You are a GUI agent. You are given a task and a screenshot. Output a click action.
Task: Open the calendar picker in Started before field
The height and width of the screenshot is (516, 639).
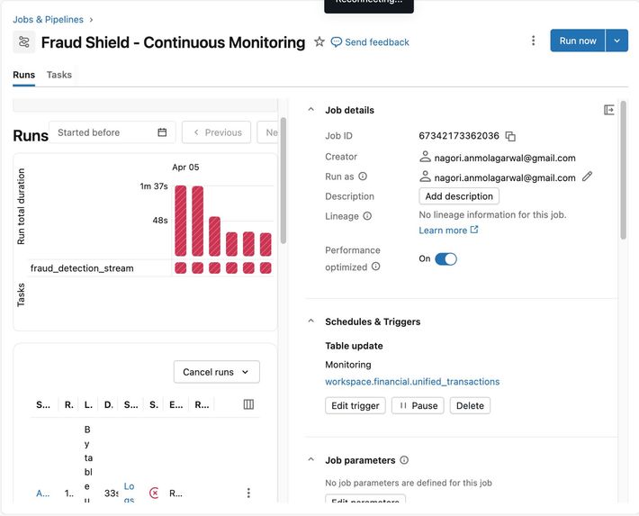click(162, 132)
